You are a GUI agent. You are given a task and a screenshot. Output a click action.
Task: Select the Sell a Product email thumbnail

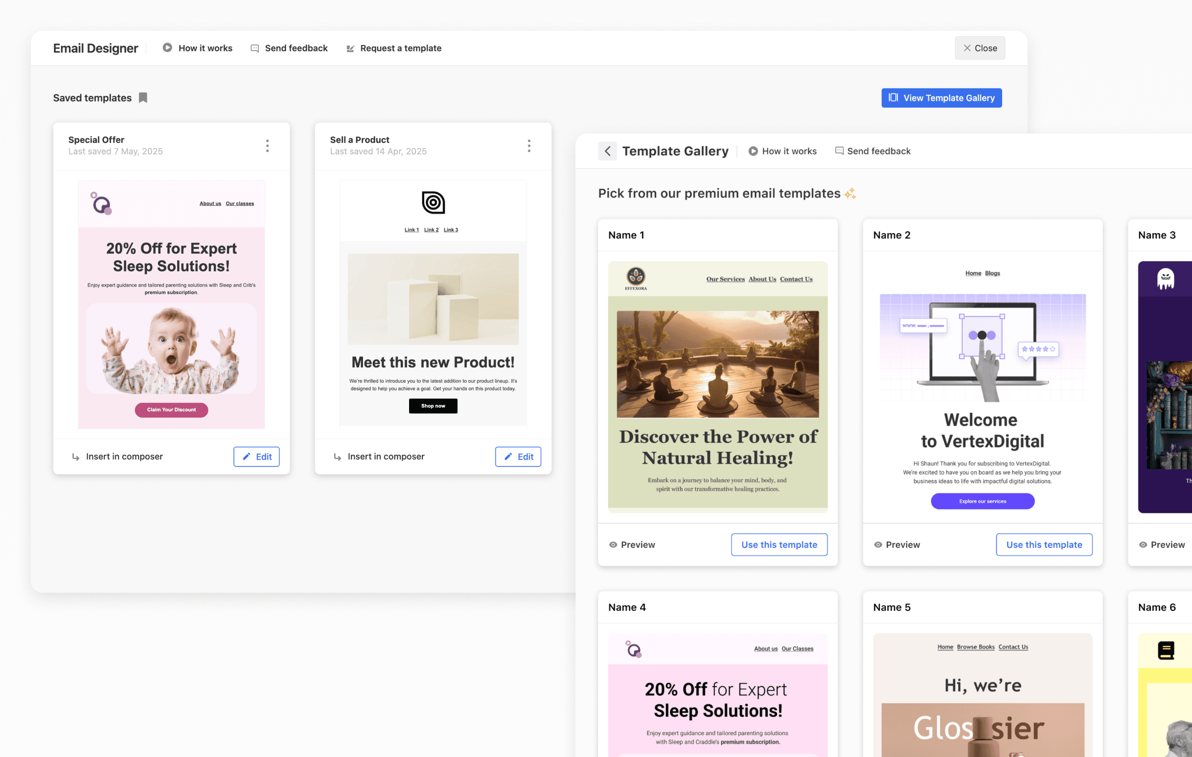(433, 303)
